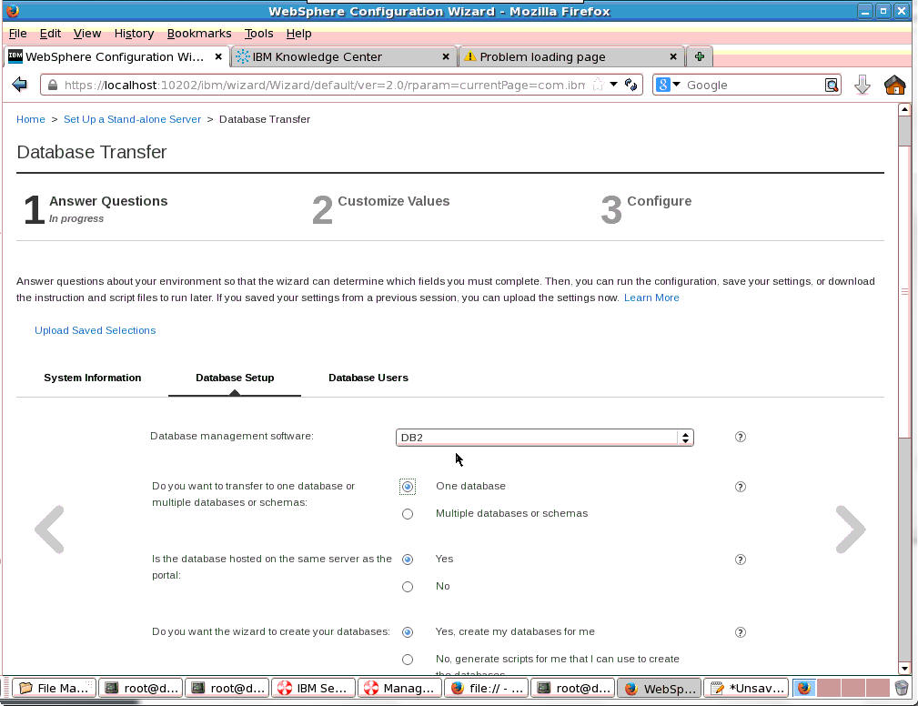Select No, generate scripts radio button
Image resolution: width=918 pixels, height=706 pixels.
pyautogui.click(x=408, y=660)
